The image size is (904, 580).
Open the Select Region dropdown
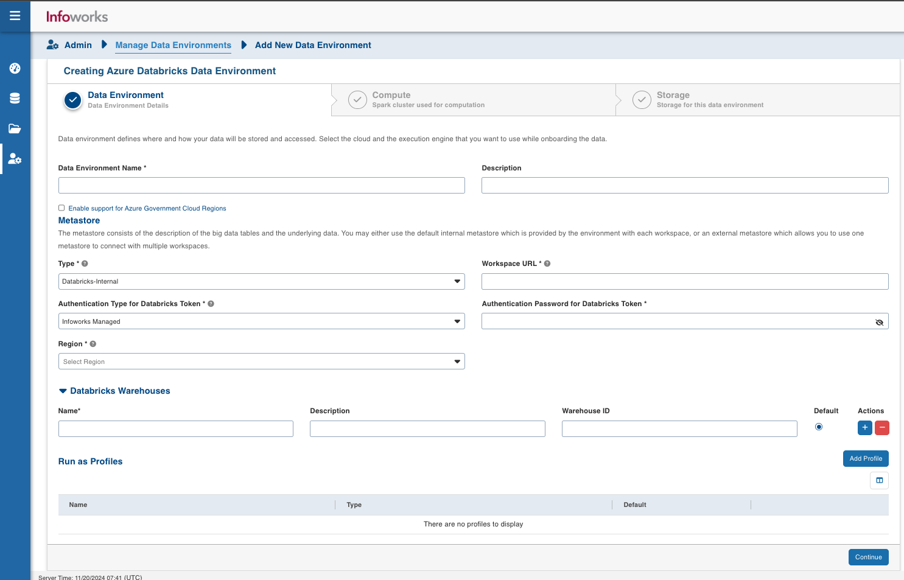point(261,362)
